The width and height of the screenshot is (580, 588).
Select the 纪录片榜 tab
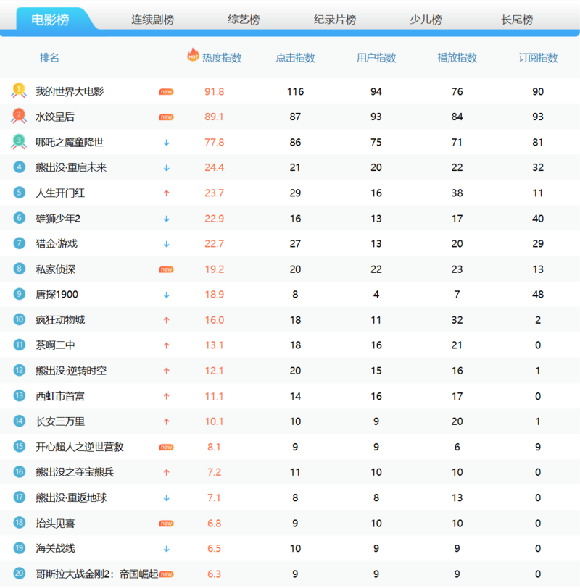[335, 20]
